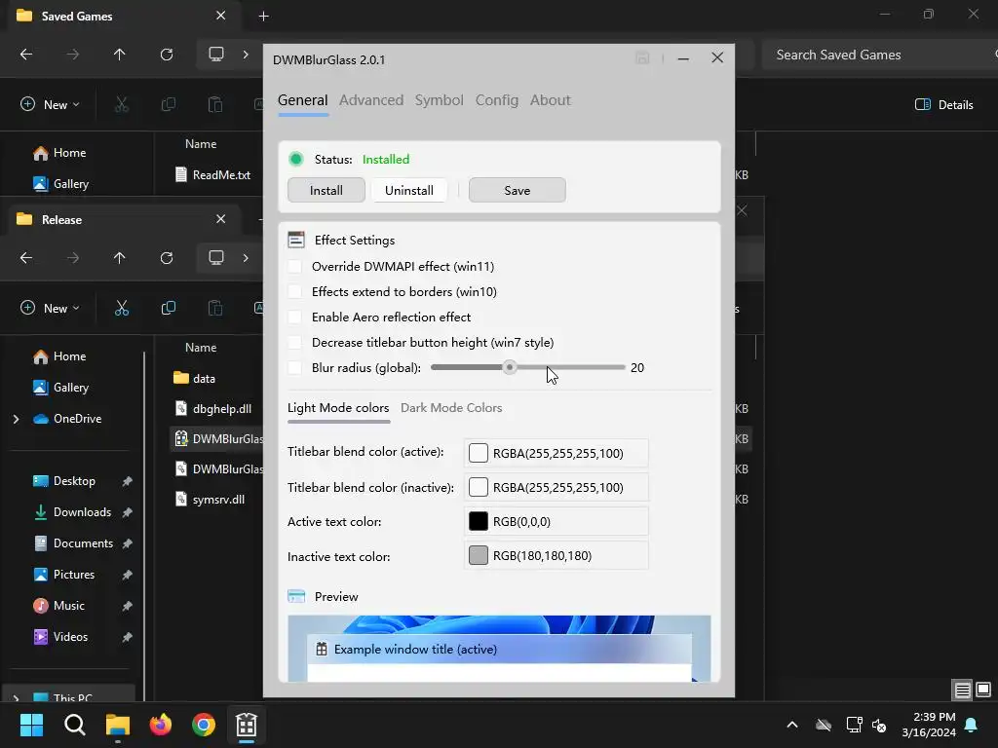Open the Config tab
The image size is (998, 748).
[496, 100]
